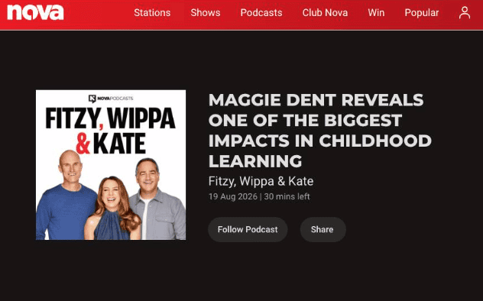Go to the Podcasts section

click(261, 13)
